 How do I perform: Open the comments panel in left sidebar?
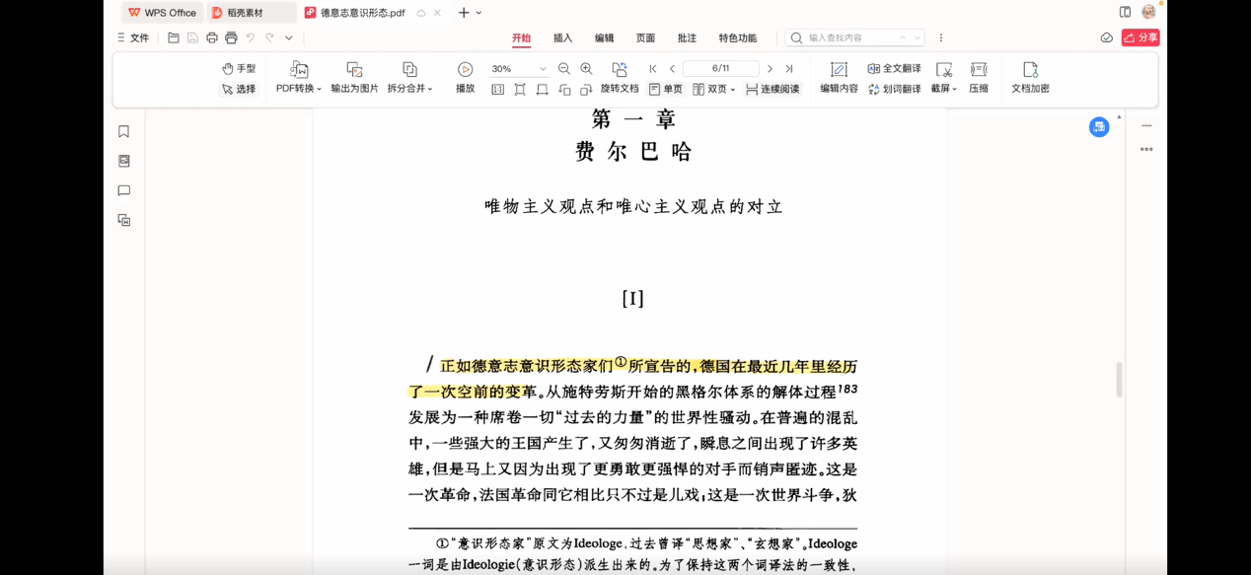pos(124,190)
